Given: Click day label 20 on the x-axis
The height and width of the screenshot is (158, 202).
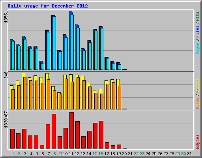Looking at the screenshot, I should (124, 154).
